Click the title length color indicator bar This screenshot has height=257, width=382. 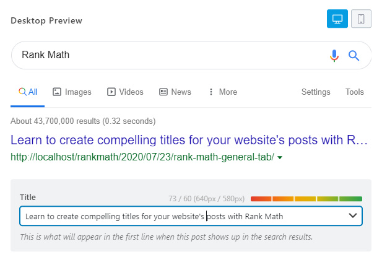click(x=306, y=199)
